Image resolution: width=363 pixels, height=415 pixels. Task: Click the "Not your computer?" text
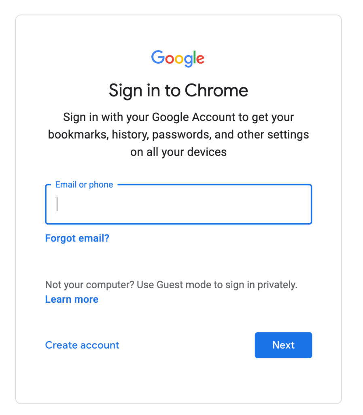click(x=89, y=285)
